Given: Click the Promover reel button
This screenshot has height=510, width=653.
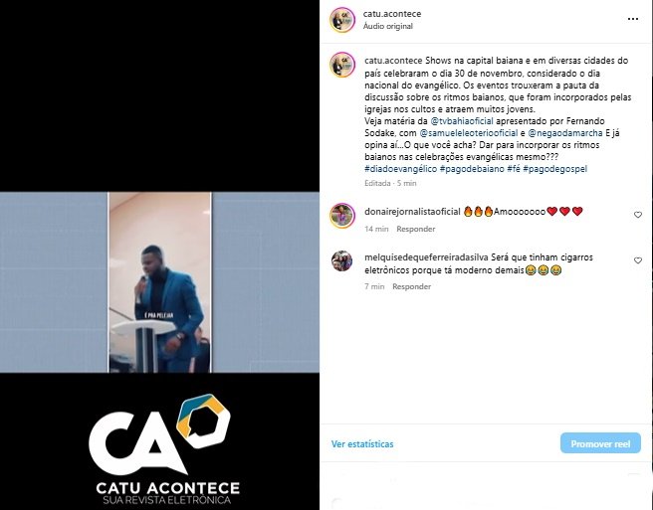Looking at the screenshot, I should pos(600,443).
